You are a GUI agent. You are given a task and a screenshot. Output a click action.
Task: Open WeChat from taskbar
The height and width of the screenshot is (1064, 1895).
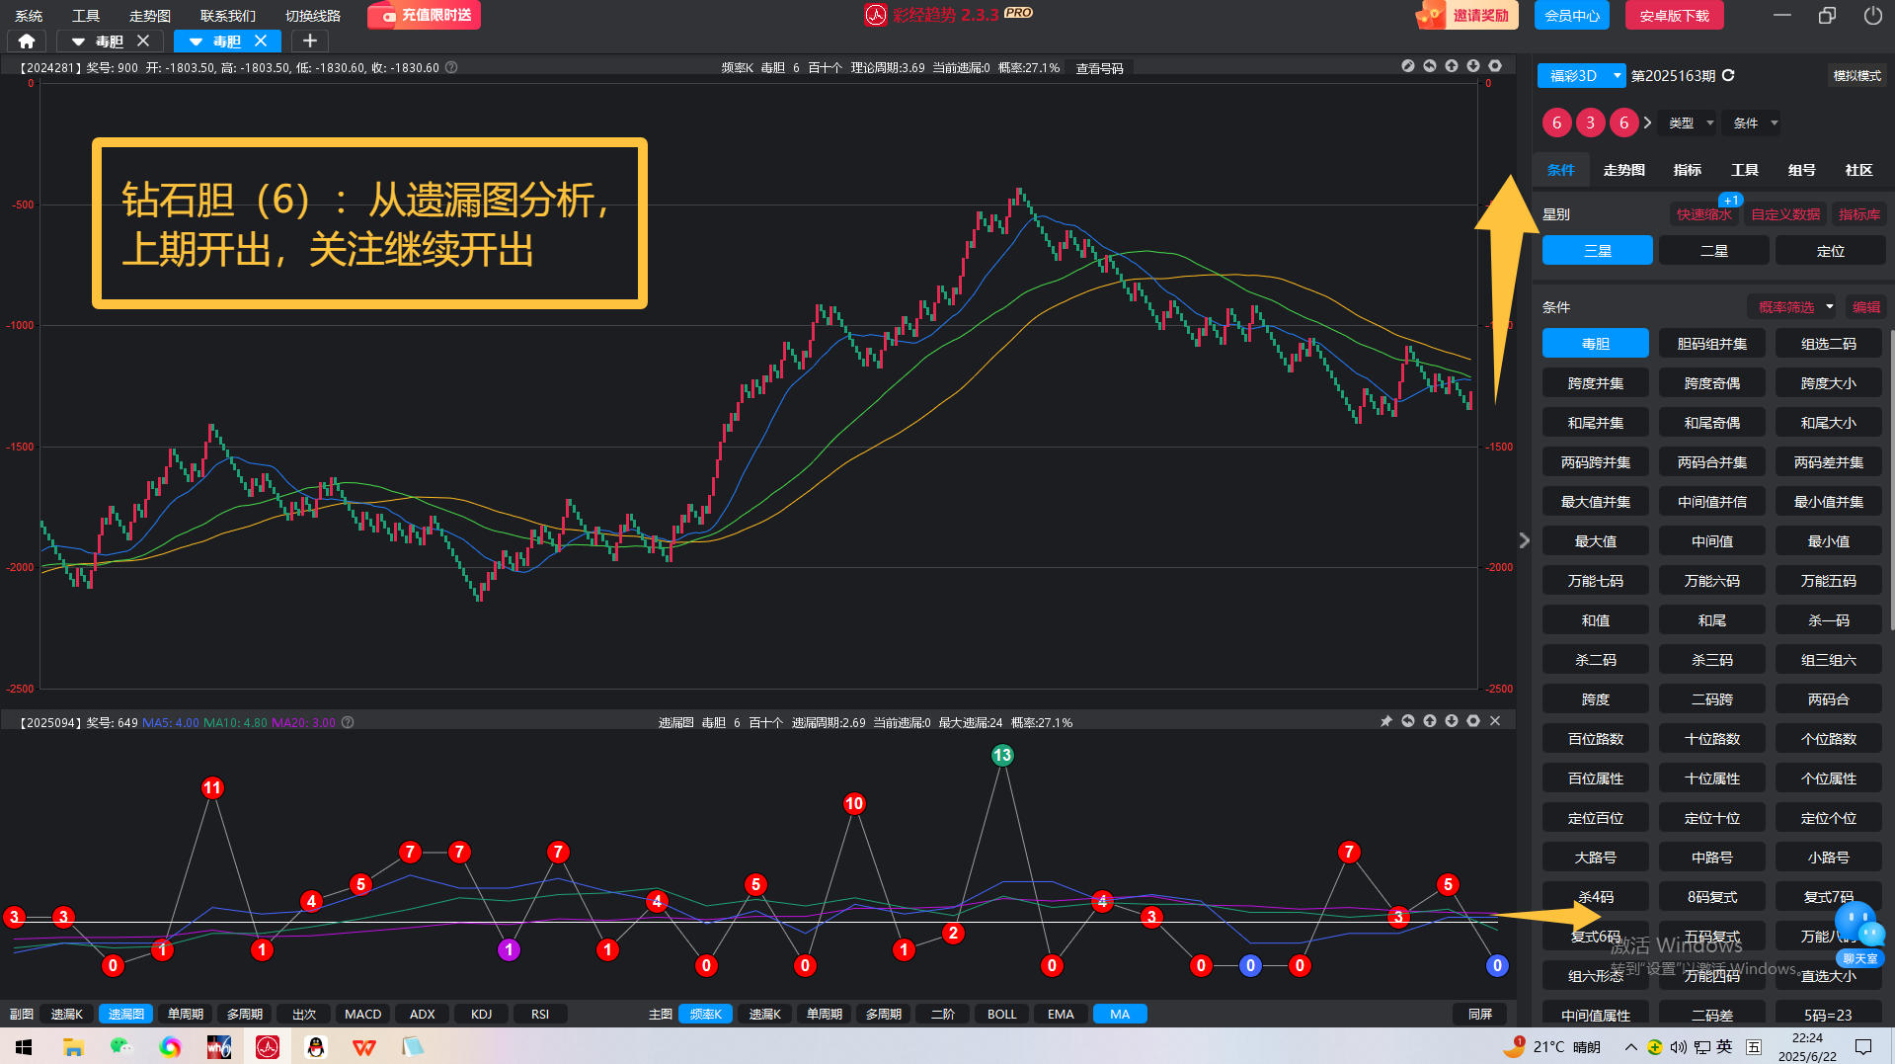coord(120,1046)
